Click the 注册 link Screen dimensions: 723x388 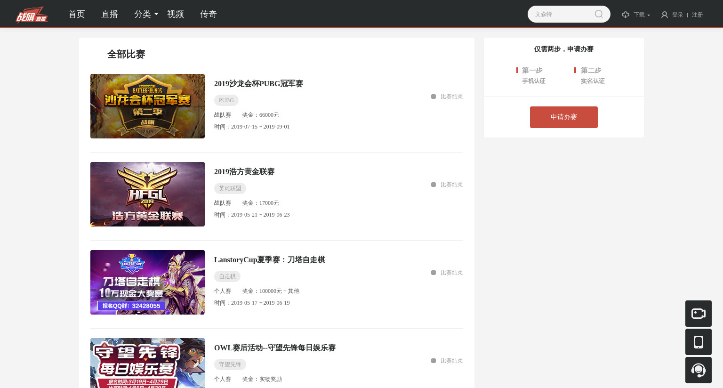698,15
